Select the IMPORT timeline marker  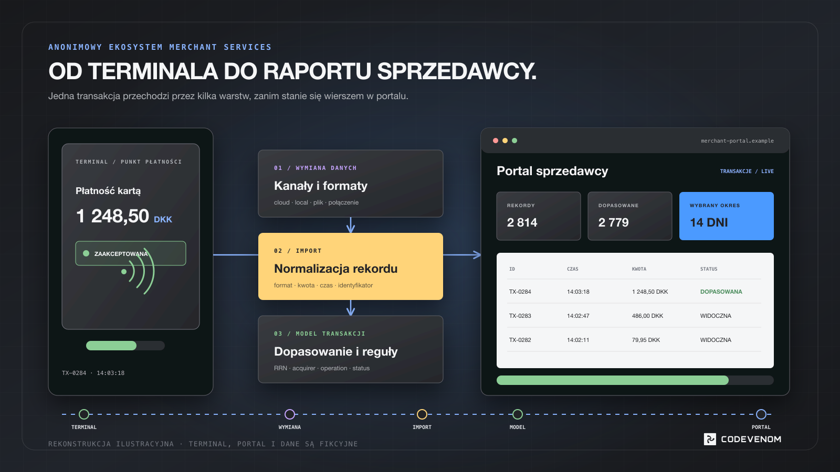(x=422, y=414)
